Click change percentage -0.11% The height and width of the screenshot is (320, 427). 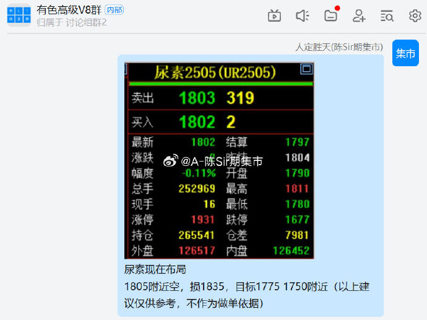pos(199,173)
